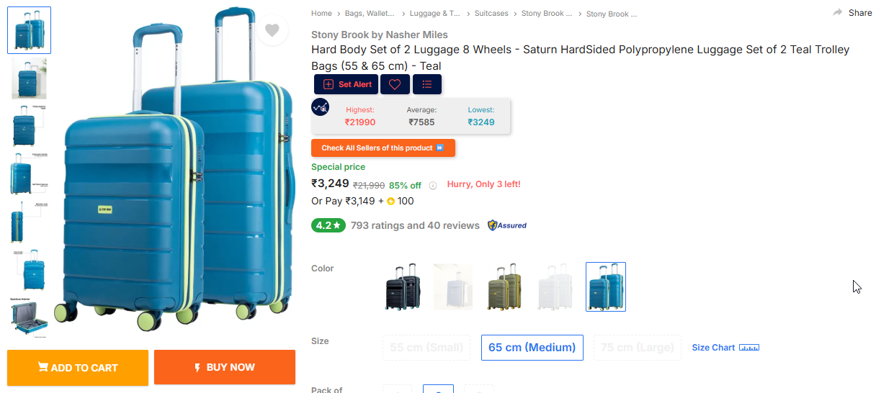Add product to wishlist via heart on image

tap(272, 30)
